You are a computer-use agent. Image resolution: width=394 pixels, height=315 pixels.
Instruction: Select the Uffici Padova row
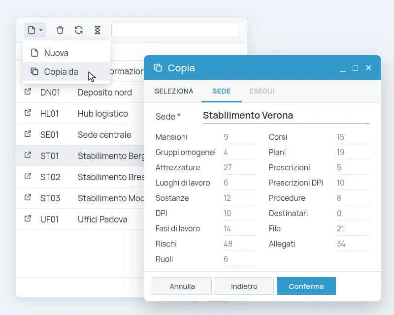80,219
